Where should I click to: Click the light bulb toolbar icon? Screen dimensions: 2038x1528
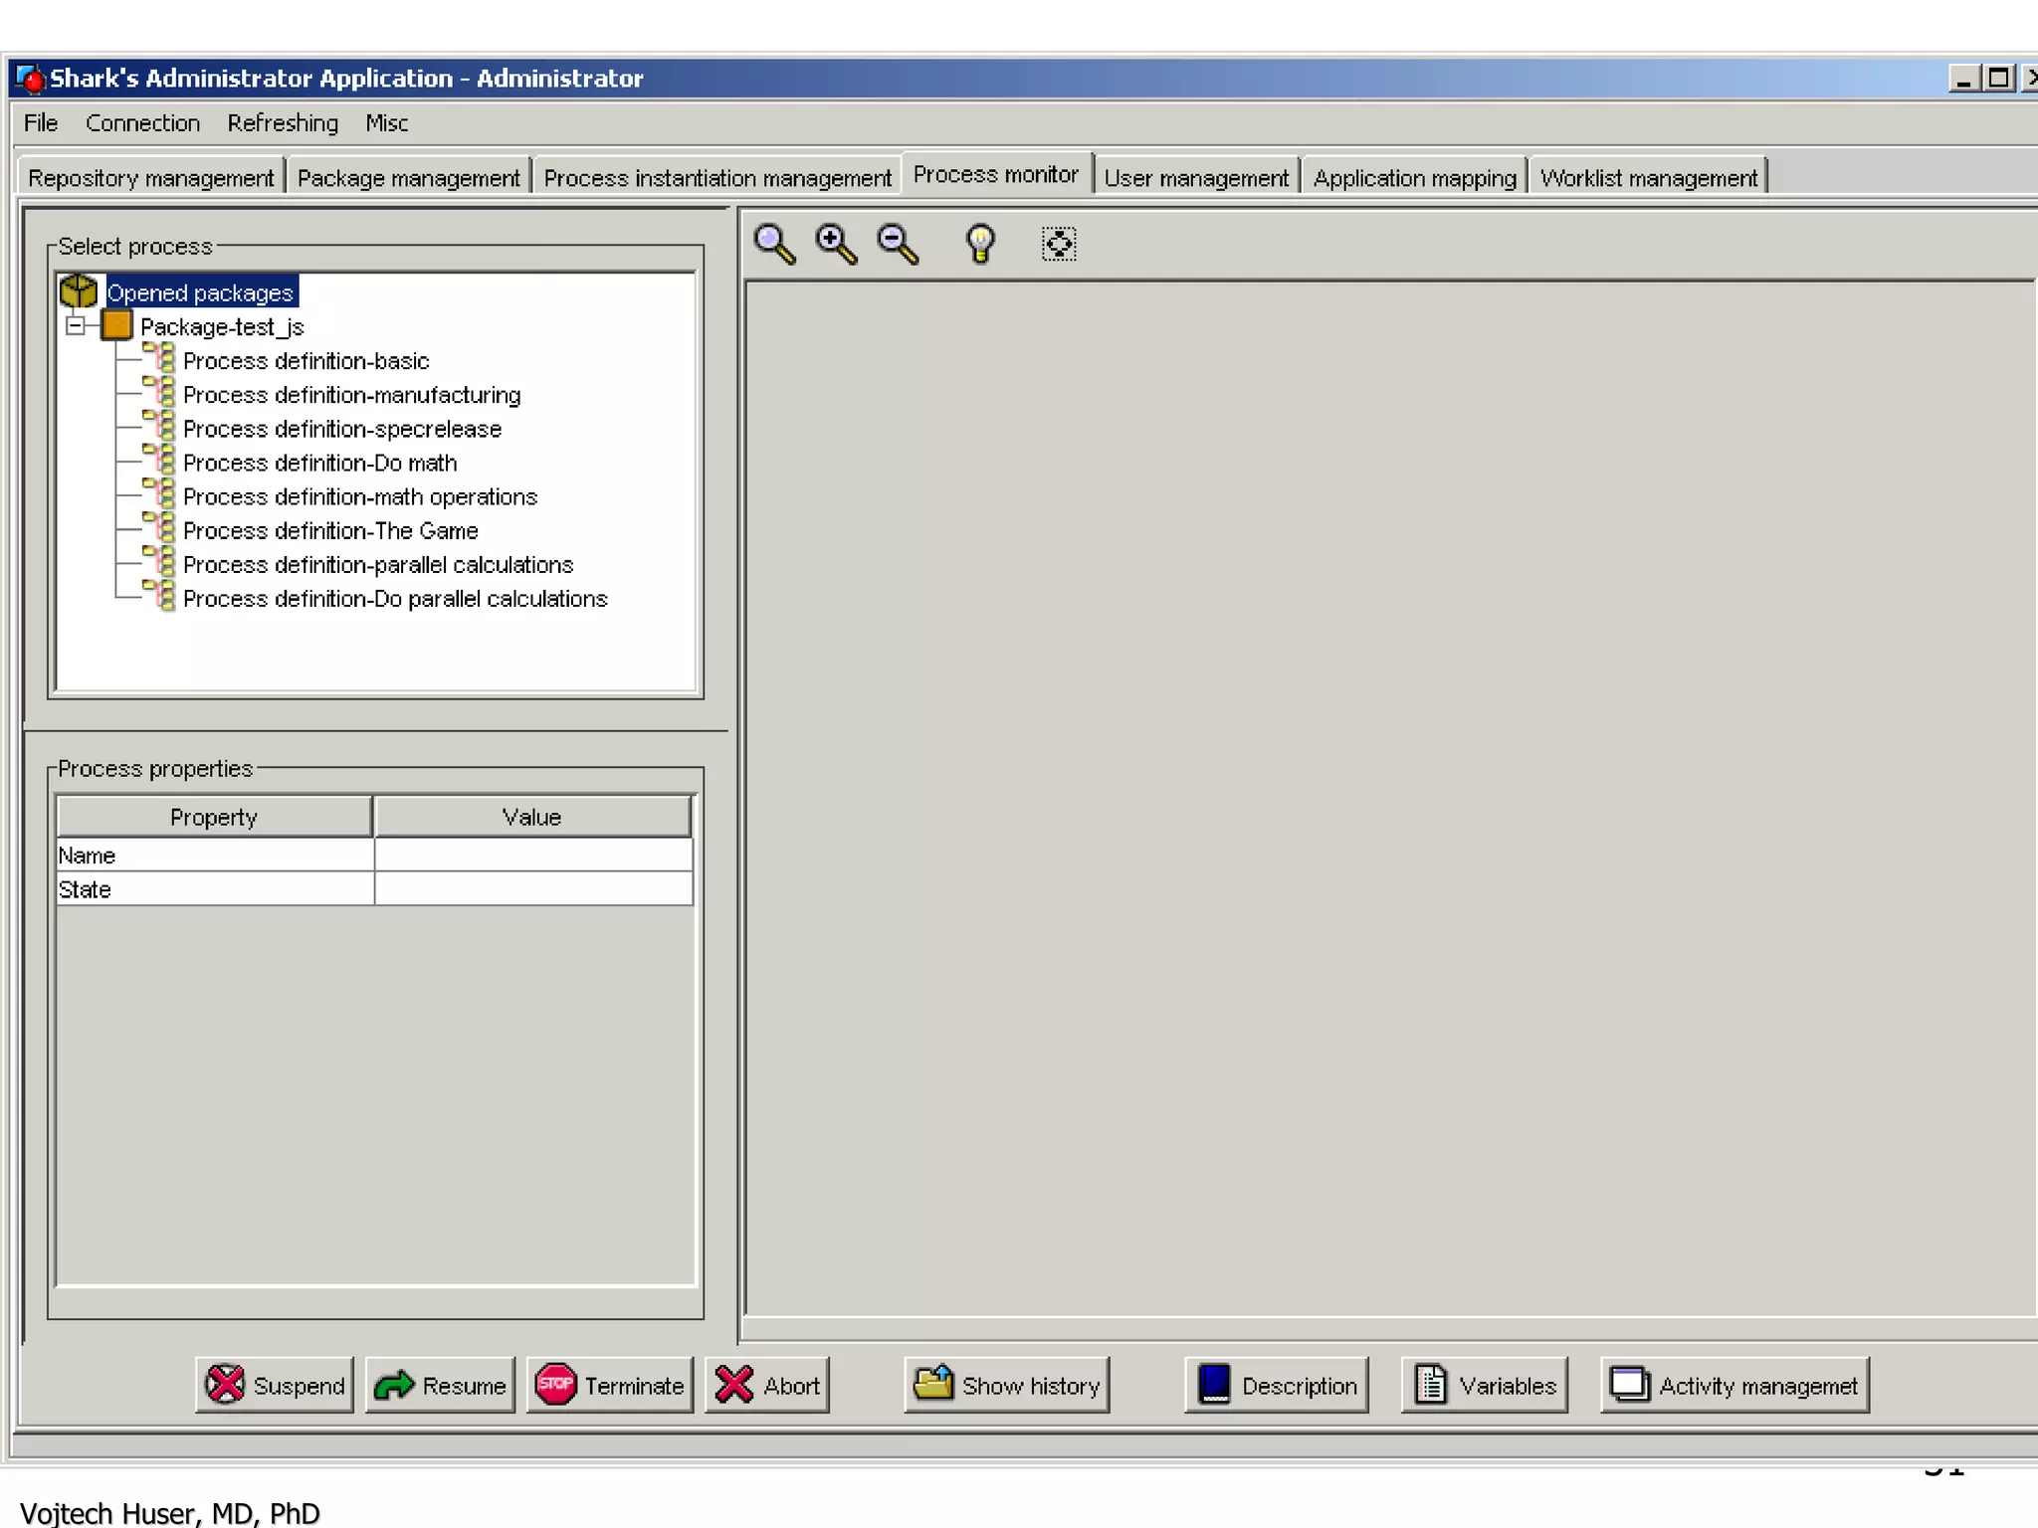(x=980, y=244)
